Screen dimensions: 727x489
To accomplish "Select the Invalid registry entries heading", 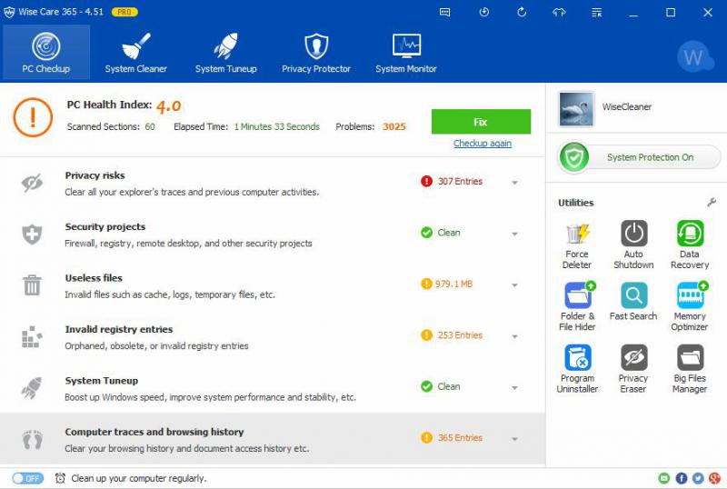I will coord(119,329).
